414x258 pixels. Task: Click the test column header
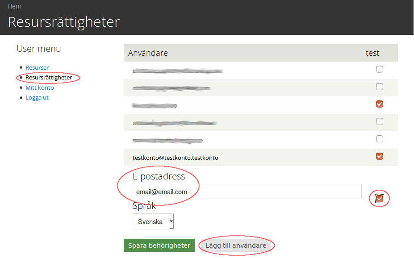372,53
